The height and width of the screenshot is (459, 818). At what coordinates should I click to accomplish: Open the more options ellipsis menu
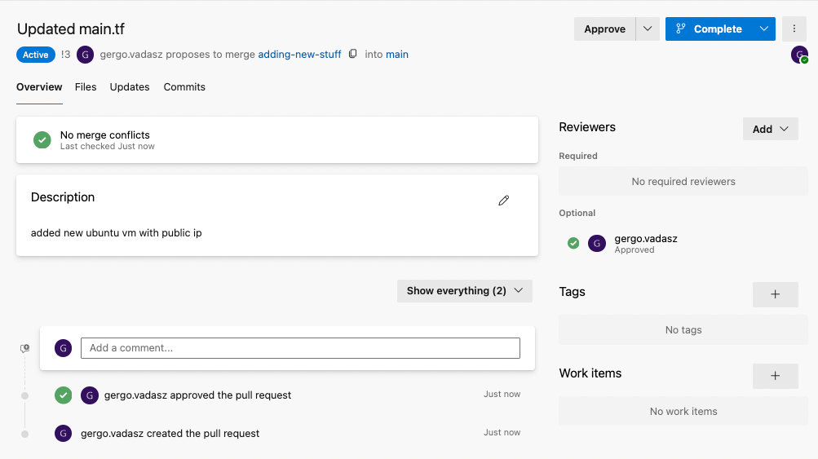tap(794, 29)
